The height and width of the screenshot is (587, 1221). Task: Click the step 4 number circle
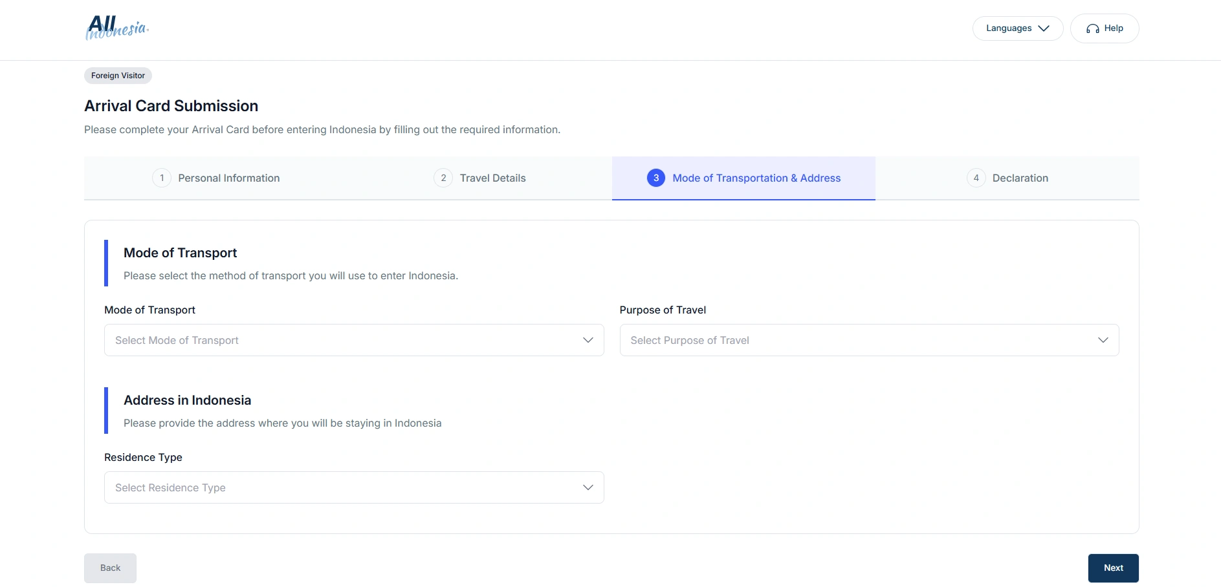(976, 178)
